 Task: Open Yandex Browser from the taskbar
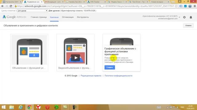pyautogui.click(x=38, y=107)
